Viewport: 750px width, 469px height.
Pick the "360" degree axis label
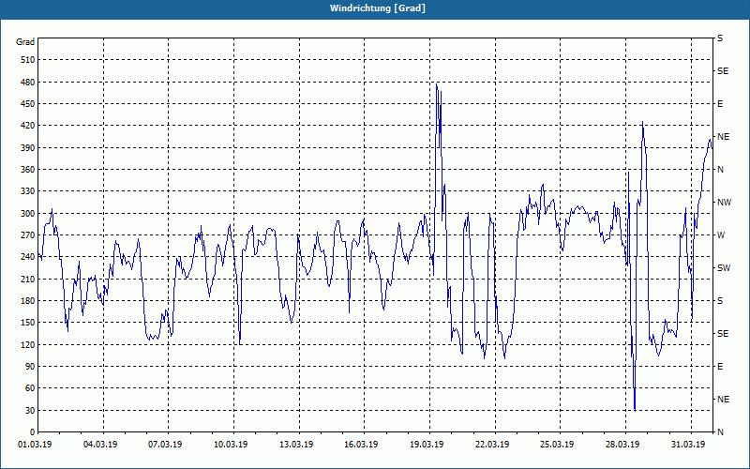click(28, 170)
